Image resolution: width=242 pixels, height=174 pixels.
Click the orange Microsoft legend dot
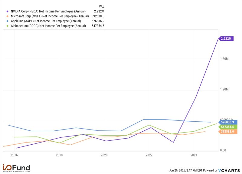(x=7, y=16)
